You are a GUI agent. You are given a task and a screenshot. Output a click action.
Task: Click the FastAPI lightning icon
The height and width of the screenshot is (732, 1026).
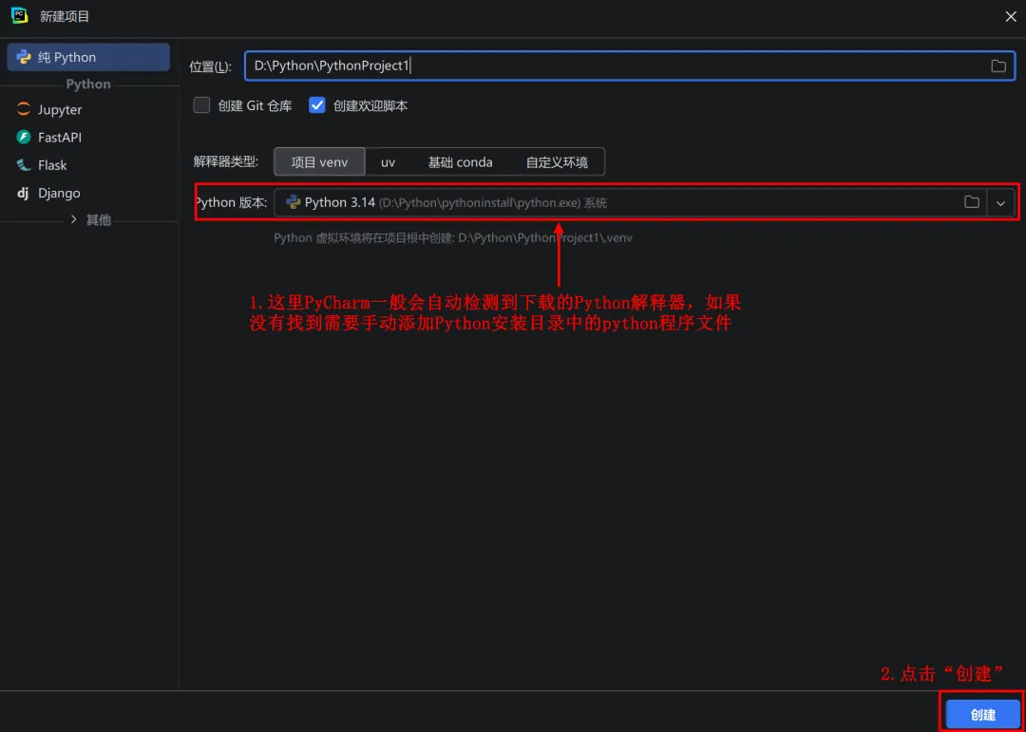pos(24,138)
